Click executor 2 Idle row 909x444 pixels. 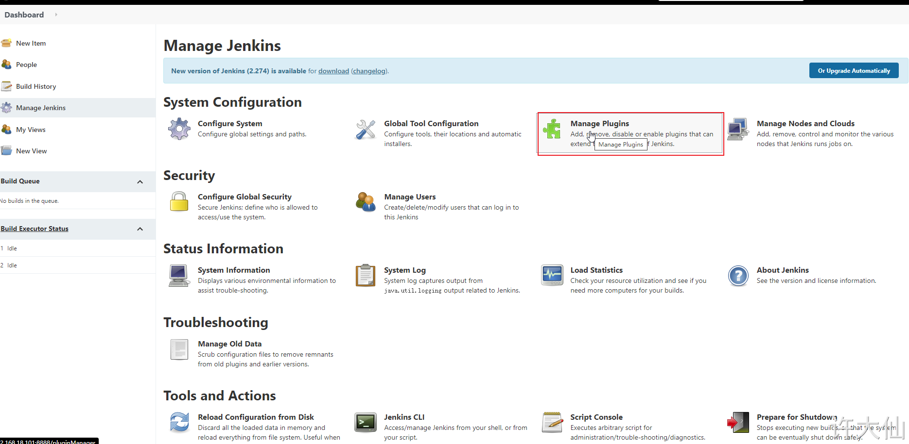pyautogui.click(x=78, y=265)
